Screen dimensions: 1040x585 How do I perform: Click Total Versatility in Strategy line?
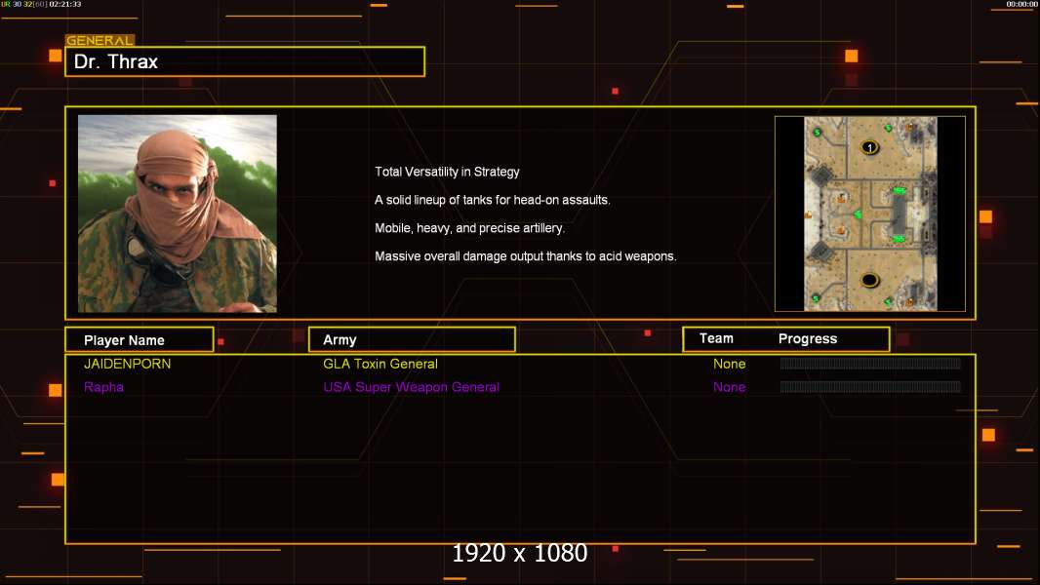click(447, 172)
